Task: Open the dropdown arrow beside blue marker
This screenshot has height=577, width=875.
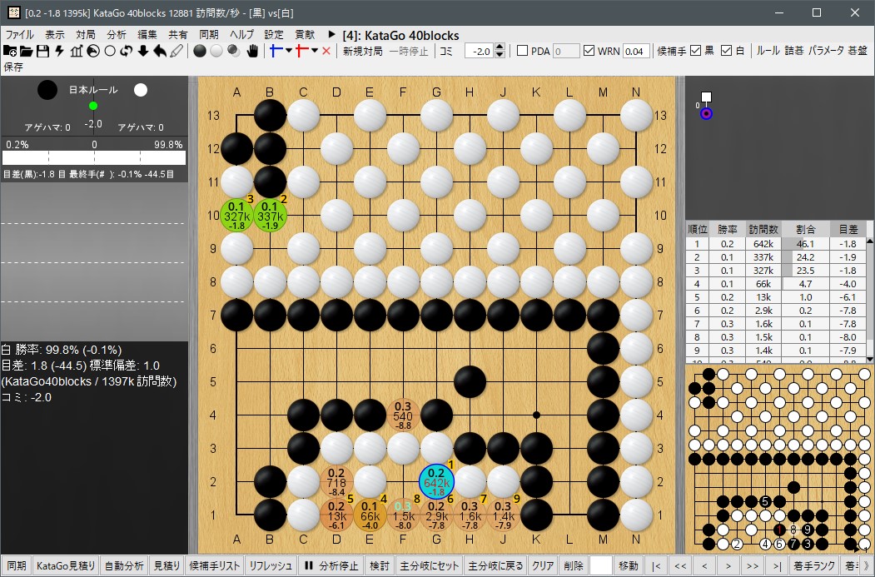Action: point(289,52)
